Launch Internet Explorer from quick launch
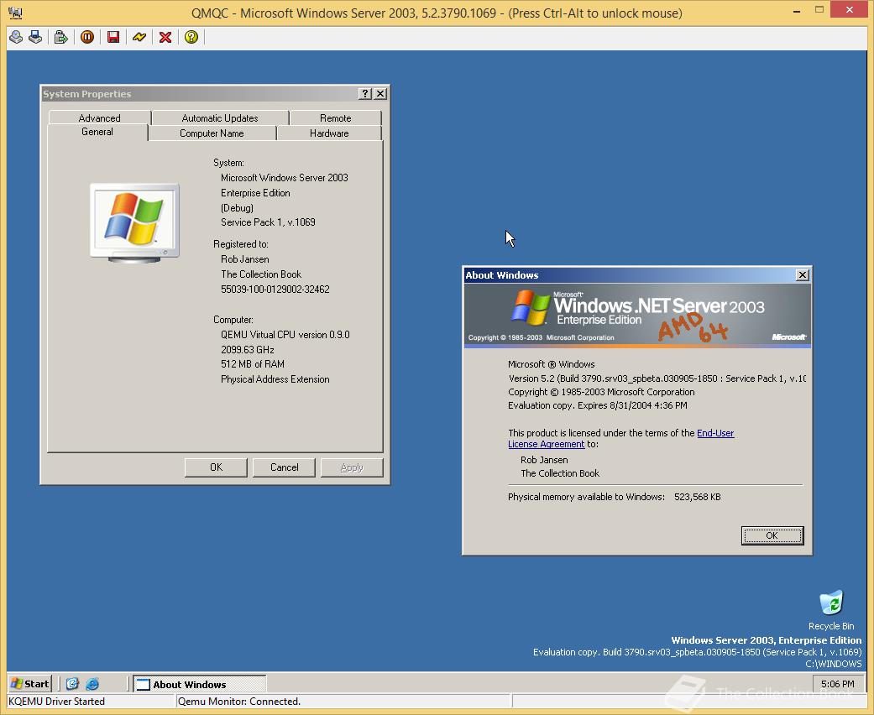This screenshot has height=715, width=874. click(x=92, y=683)
